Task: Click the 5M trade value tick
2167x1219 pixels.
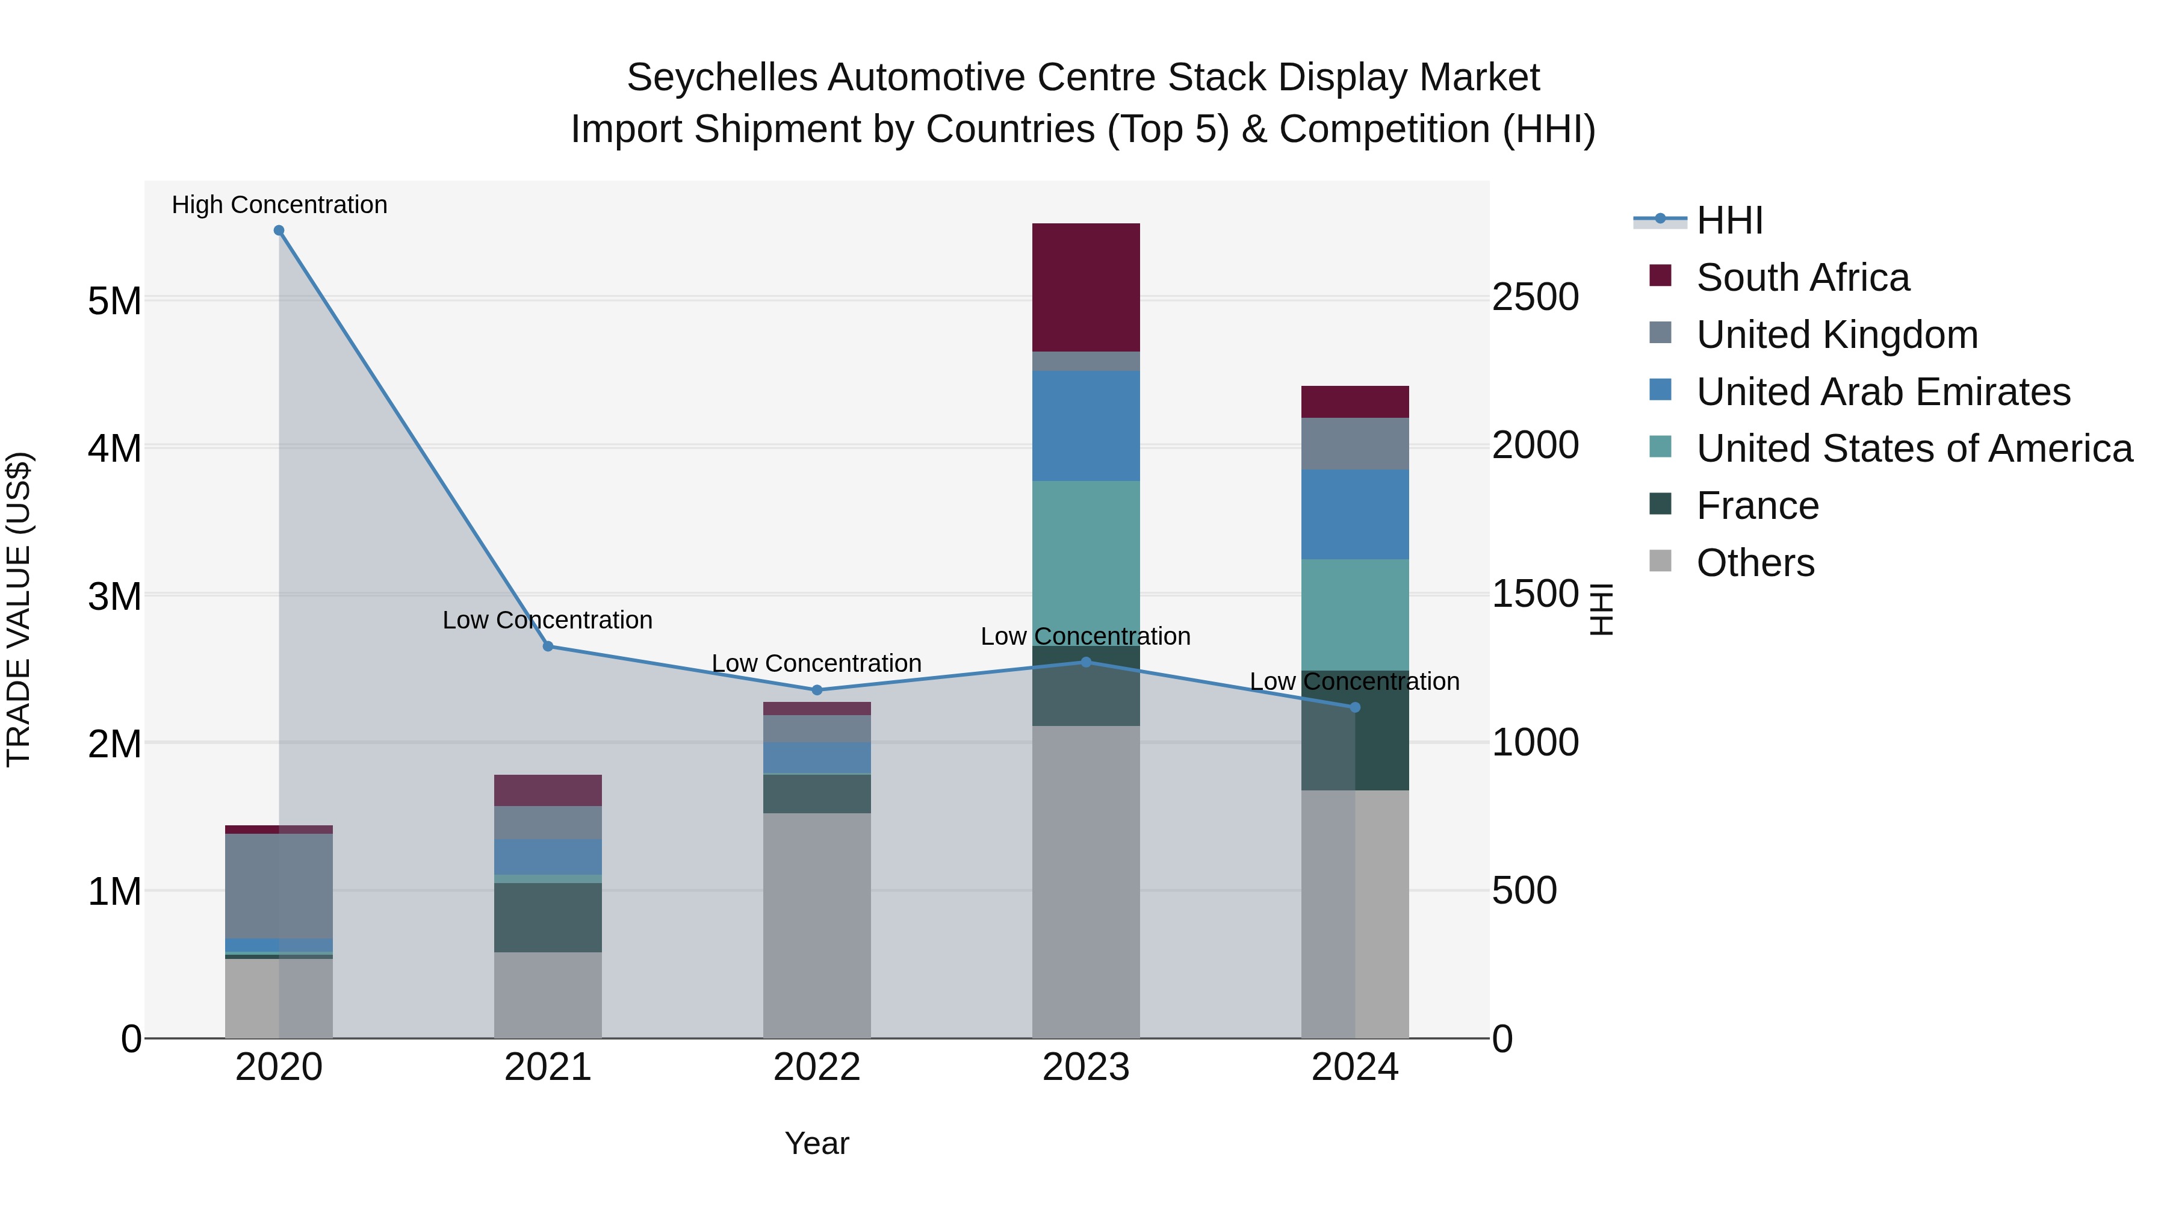Action: tap(114, 300)
